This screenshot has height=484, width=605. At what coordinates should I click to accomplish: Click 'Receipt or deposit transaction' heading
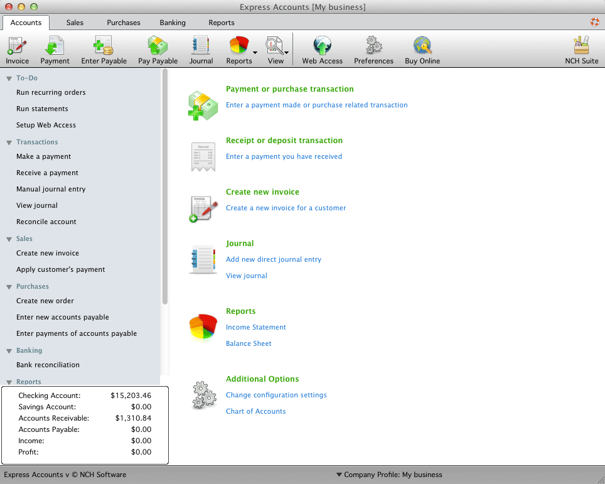(x=284, y=140)
